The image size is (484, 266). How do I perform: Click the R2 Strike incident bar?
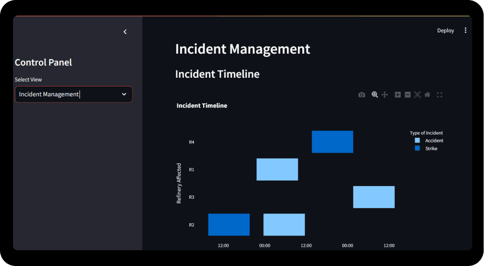(x=229, y=224)
